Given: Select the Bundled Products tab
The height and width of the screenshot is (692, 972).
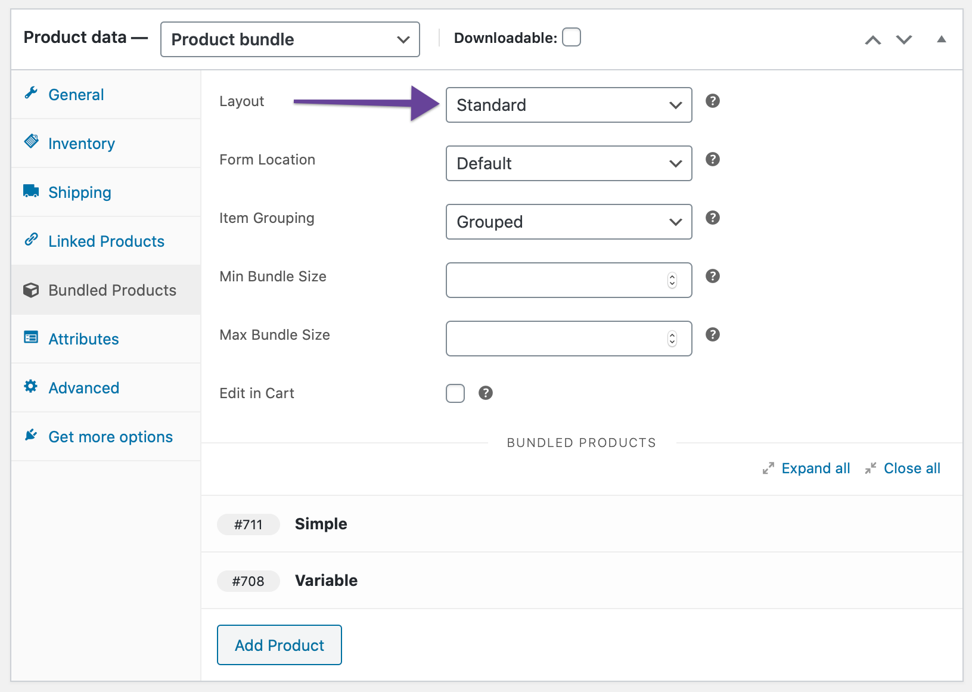Looking at the screenshot, I should coord(106,290).
